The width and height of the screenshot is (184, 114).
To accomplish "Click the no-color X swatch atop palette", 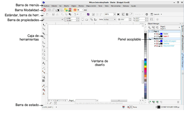I will point(145,32).
